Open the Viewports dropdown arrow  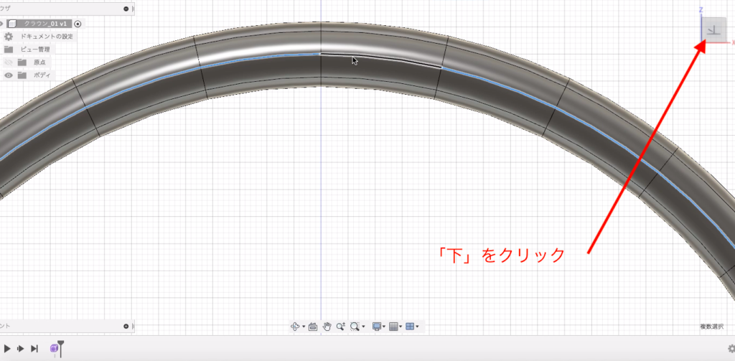(417, 327)
